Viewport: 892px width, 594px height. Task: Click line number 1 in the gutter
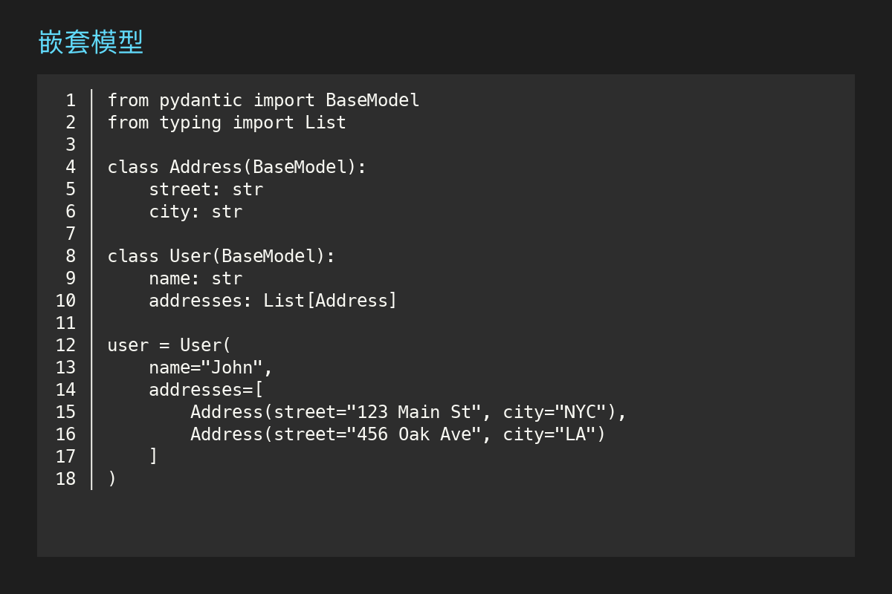coord(70,100)
